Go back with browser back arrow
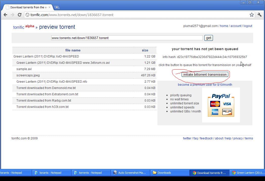This screenshot has width=265, height=181. [x=5, y=15]
